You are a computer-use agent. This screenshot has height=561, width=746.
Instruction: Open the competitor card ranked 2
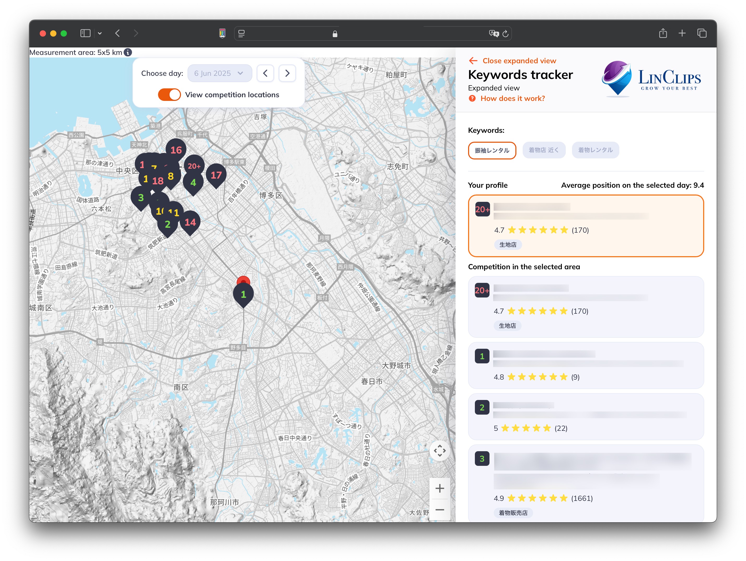tap(586, 416)
